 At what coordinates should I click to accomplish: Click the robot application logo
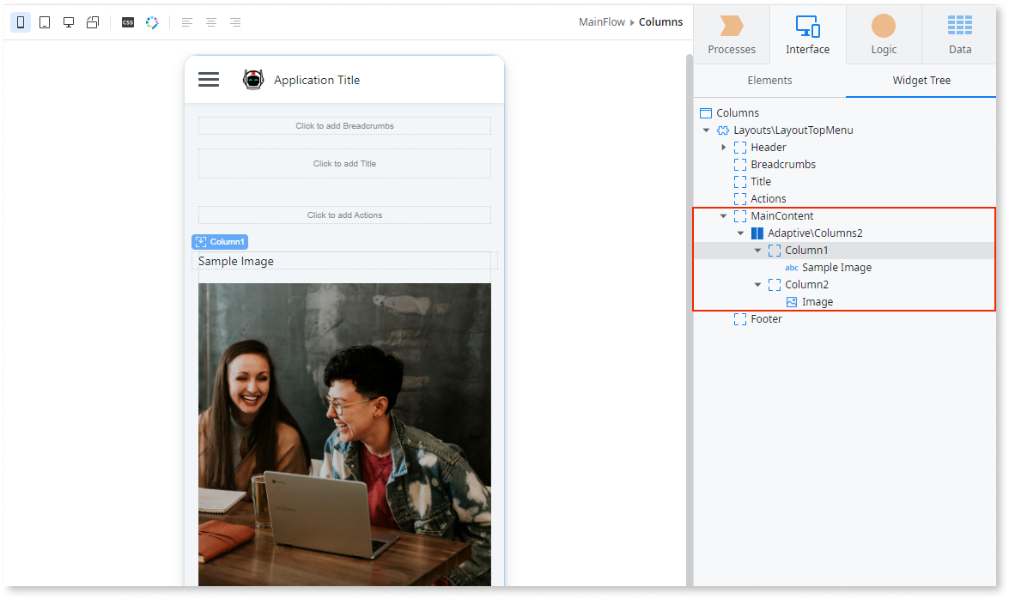(x=252, y=80)
